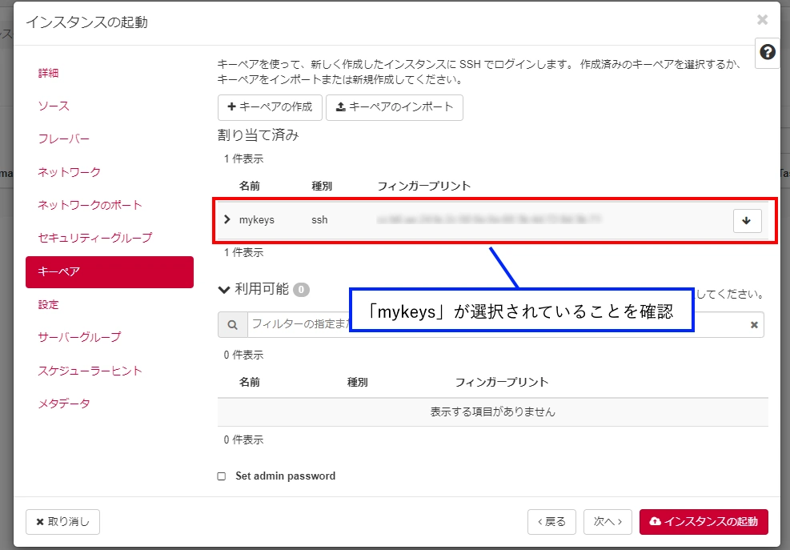
Task: Click the down arrow to deallocate mykeys
Action: click(x=746, y=220)
